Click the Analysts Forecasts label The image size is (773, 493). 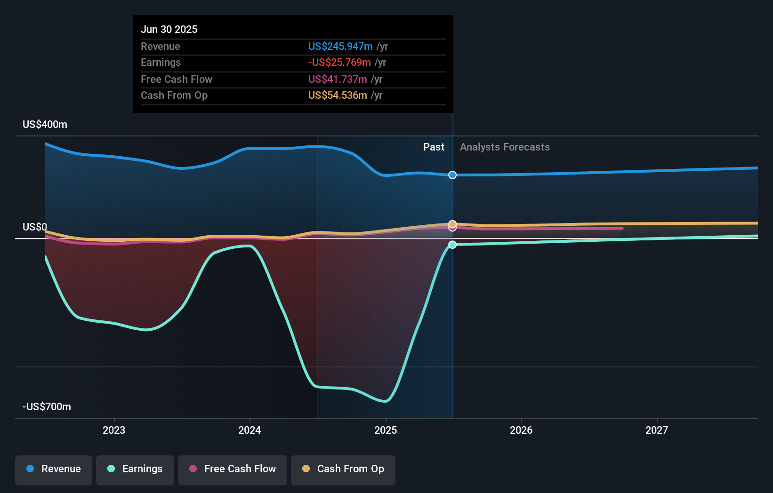click(505, 147)
